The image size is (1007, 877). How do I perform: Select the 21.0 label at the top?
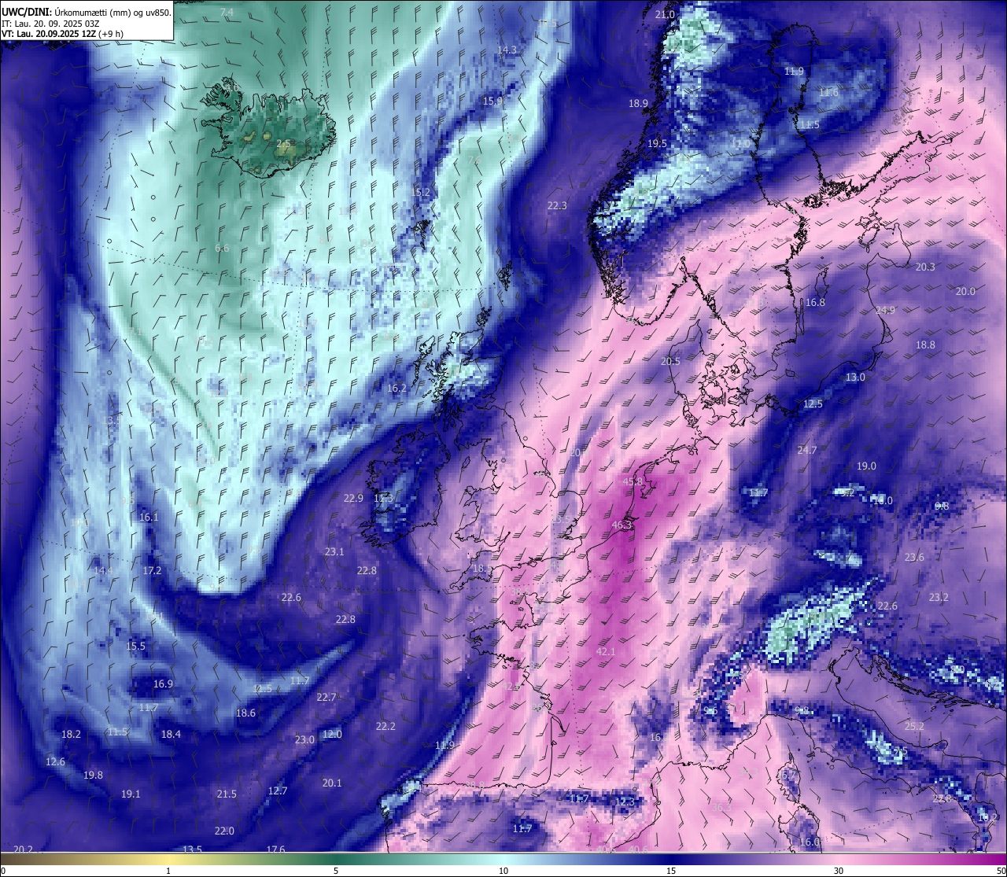click(x=665, y=14)
